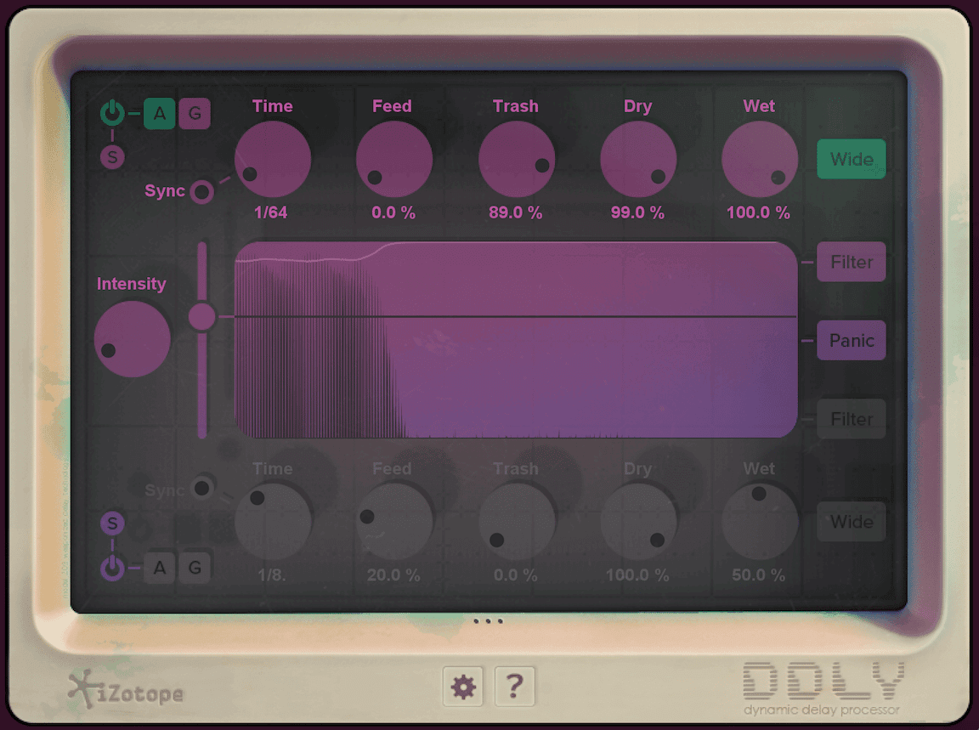Image resolution: width=979 pixels, height=730 pixels.
Task: Click the top Trash value 89.0 %
Action: 516,213
